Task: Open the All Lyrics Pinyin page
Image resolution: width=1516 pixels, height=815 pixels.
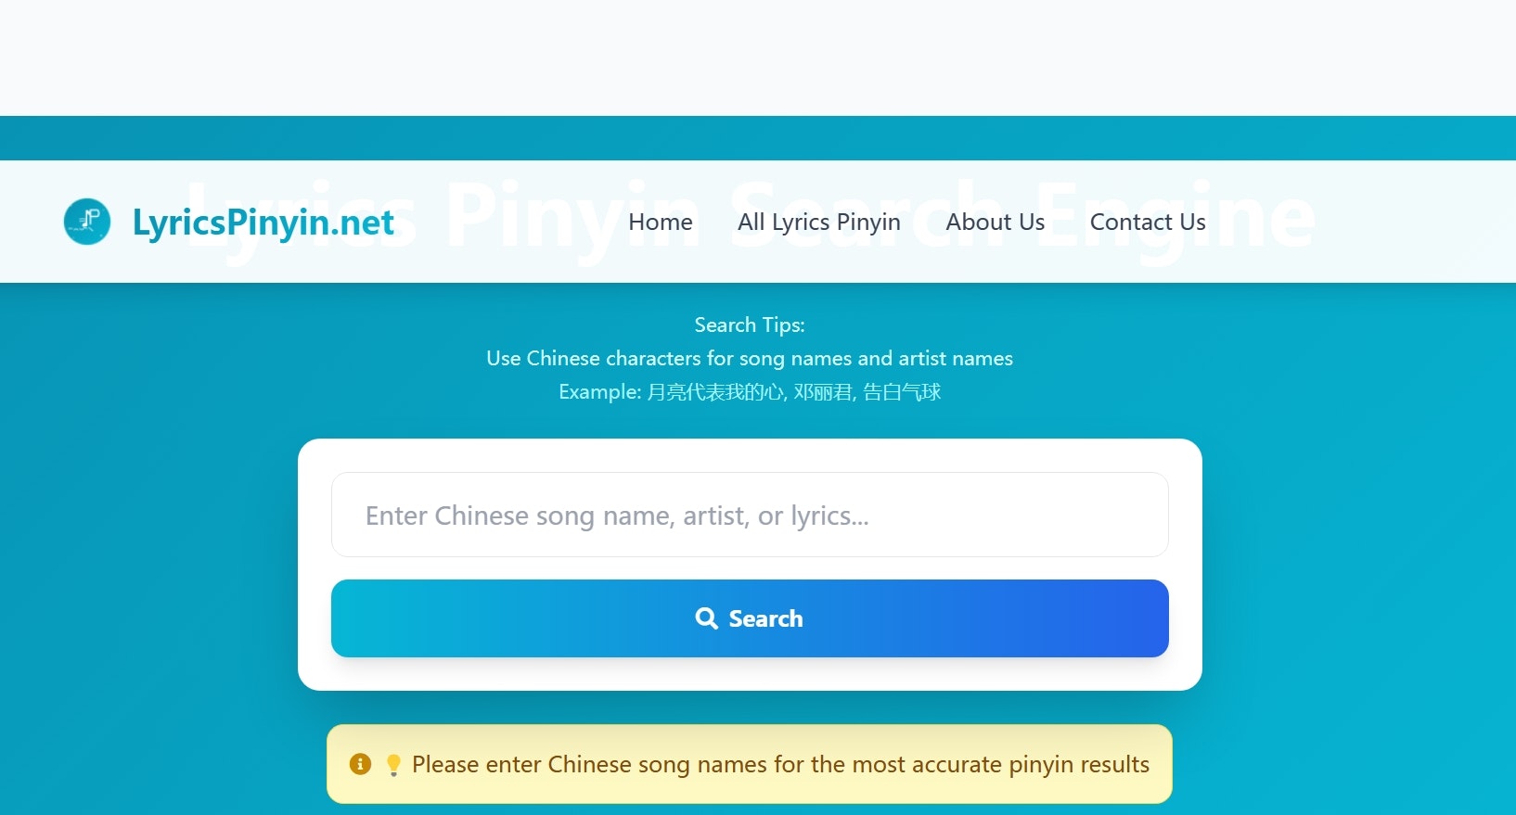Action: pyautogui.click(x=818, y=222)
